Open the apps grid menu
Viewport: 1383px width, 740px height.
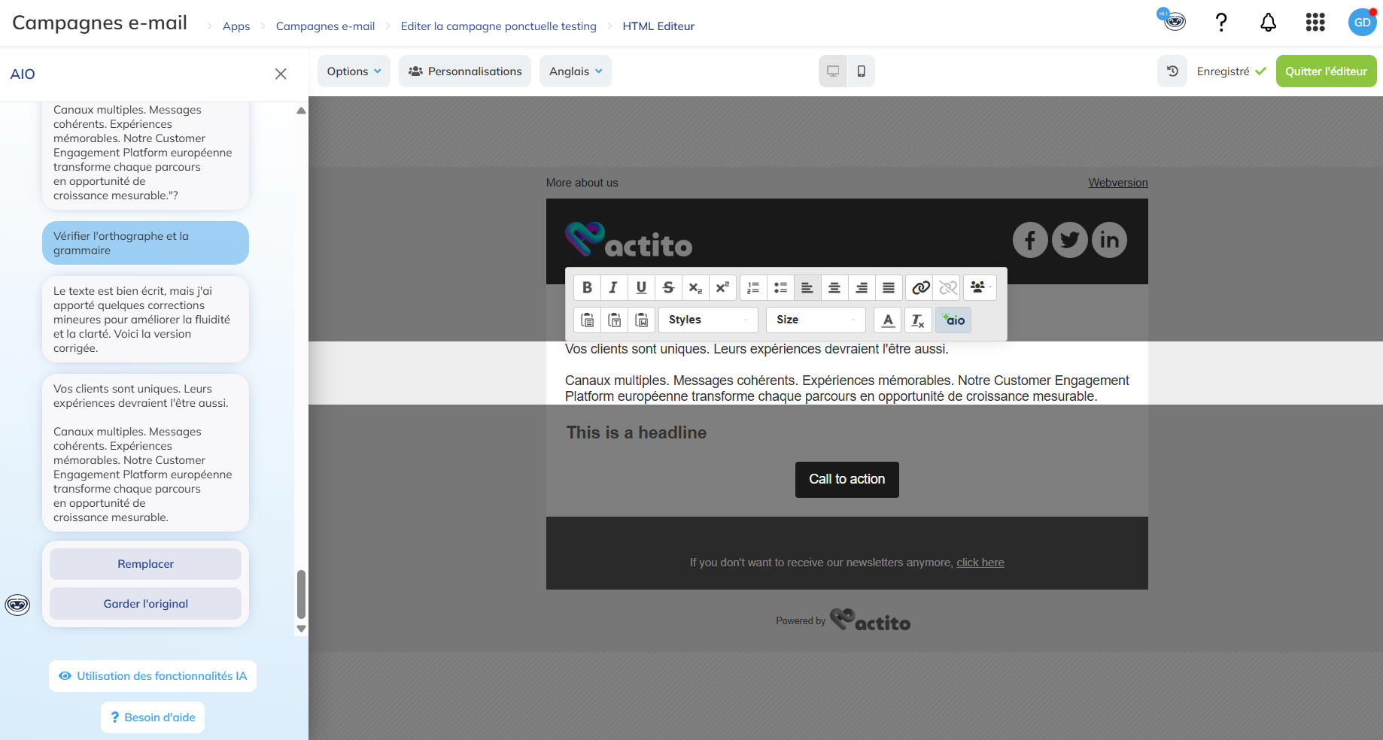tap(1315, 23)
